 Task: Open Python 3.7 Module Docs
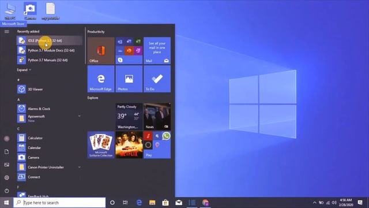pyautogui.click(x=50, y=50)
